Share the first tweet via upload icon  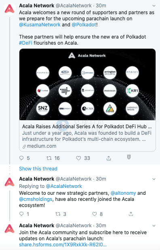coord(109,158)
